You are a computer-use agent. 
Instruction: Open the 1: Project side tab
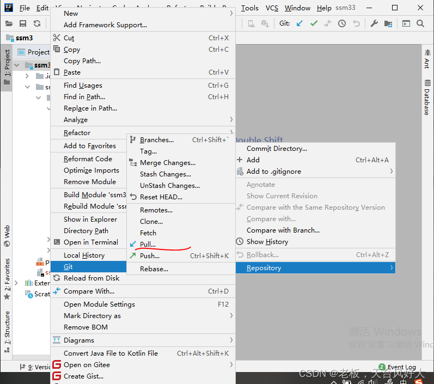[7, 68]
